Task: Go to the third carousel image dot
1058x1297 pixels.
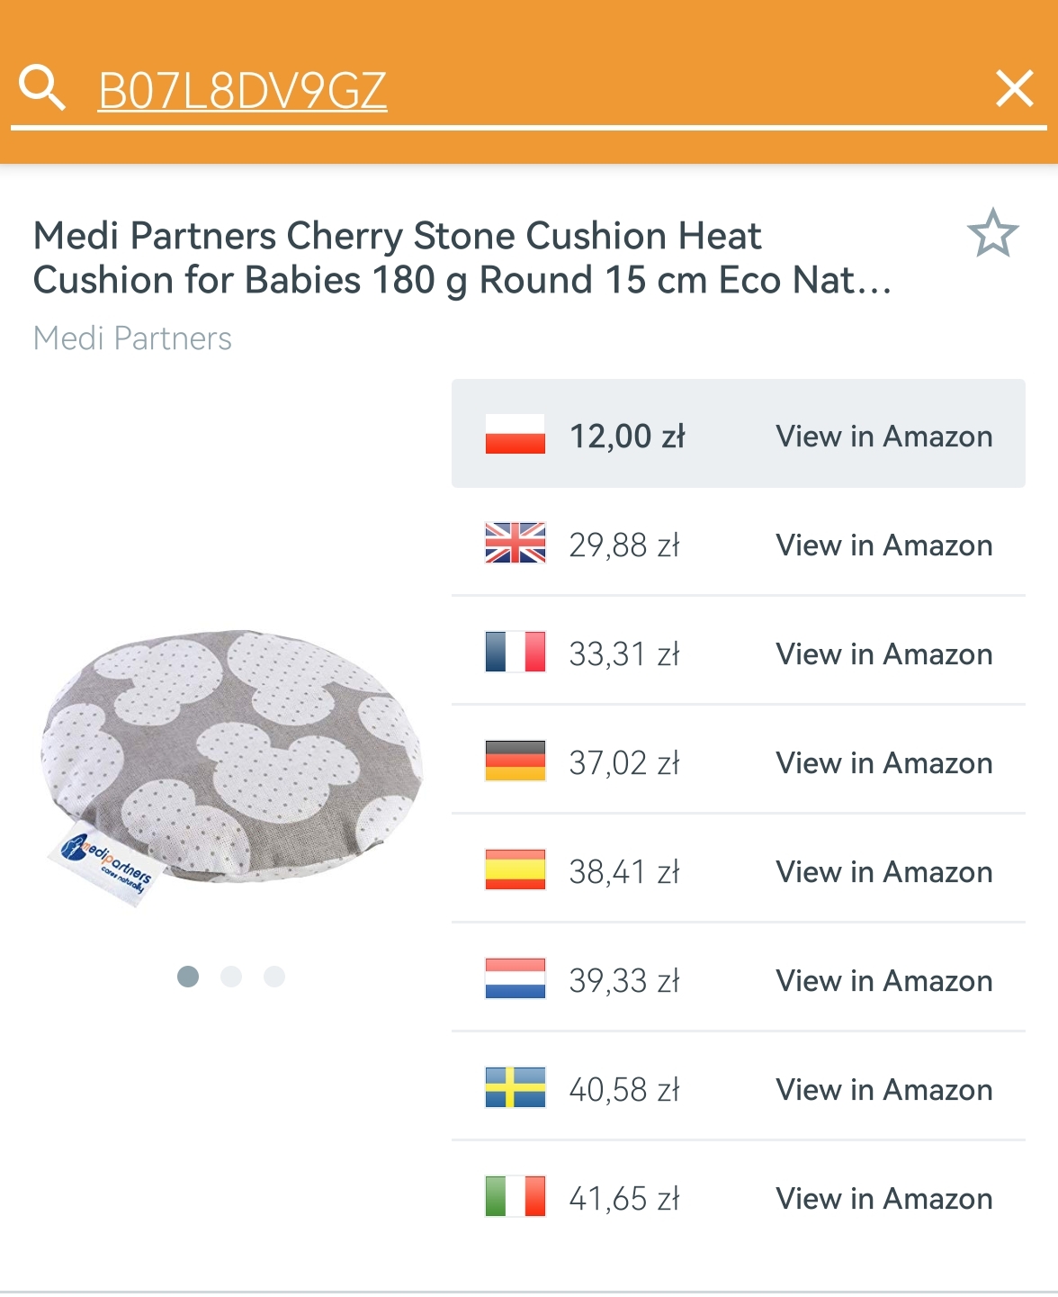Action: (274, 977)
